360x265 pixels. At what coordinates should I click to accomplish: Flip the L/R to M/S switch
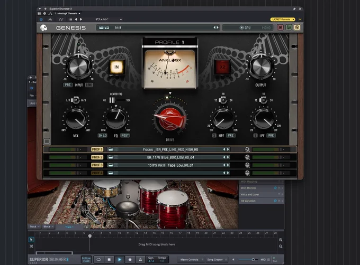pos(75,100)
